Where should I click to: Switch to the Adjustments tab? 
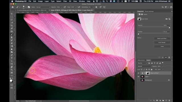tap(141, 60)
